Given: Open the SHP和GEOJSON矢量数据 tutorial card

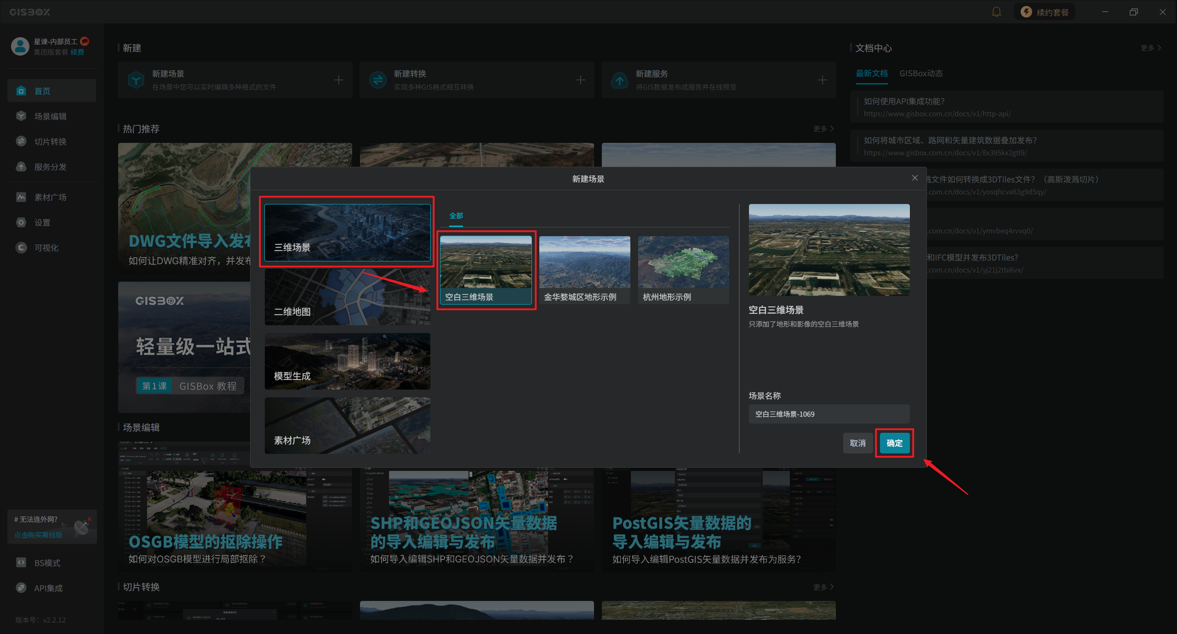Looking at the screenshot, I should pyautogui.click(x=477, y=520).
